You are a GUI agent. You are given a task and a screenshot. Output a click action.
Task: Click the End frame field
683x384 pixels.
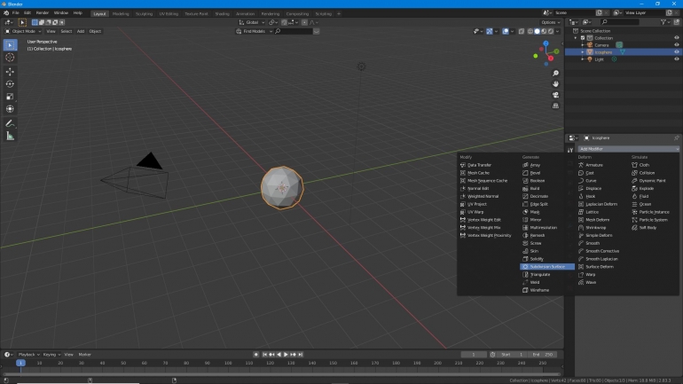point(544,355)
